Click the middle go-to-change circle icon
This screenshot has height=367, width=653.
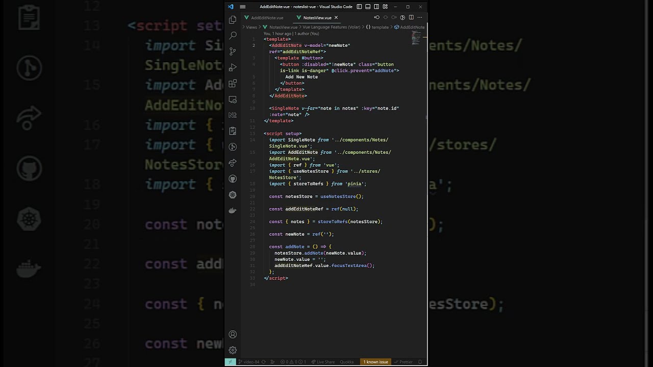(385, 17)
